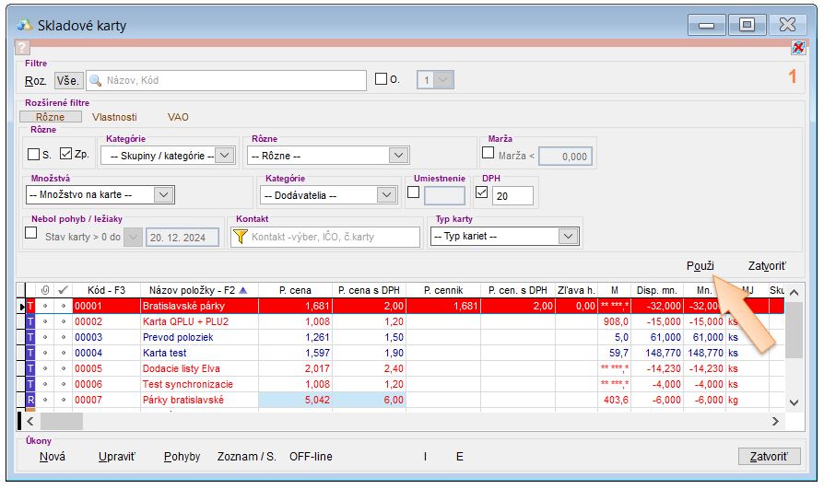Click the pin icon below the title bar
This screenshot has height=489, width=824.
(798, 48)
